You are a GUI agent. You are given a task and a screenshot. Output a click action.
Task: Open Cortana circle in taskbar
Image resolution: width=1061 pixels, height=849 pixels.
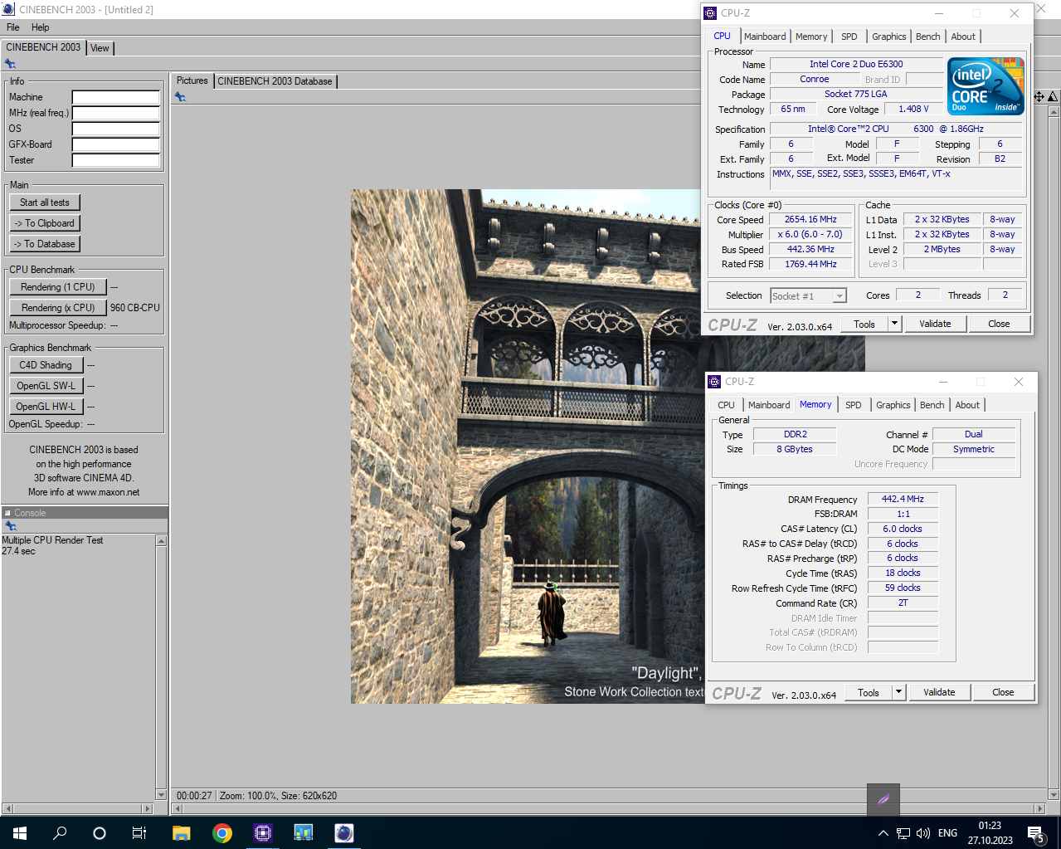[x=100, y=832]
